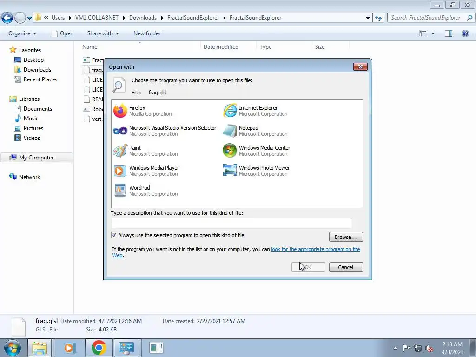The height and width of the screenshot is (357, 476).
Task: Close the Open with dialog
Action: [360, 66]
